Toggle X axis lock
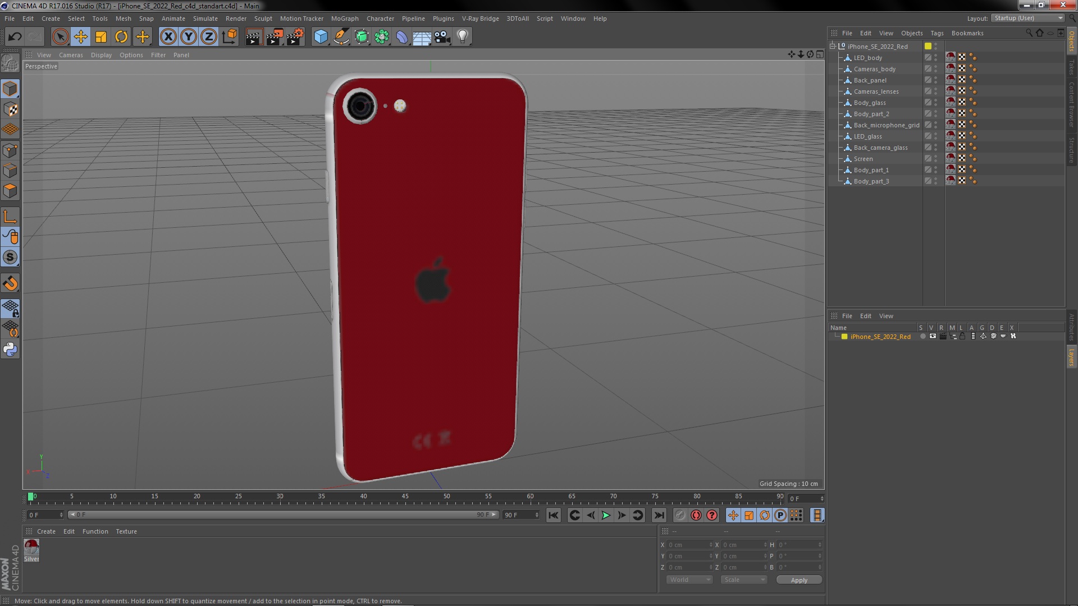 pos(168,37)
